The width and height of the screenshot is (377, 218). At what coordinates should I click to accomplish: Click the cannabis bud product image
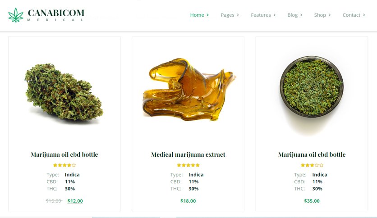tap(64, 92)
